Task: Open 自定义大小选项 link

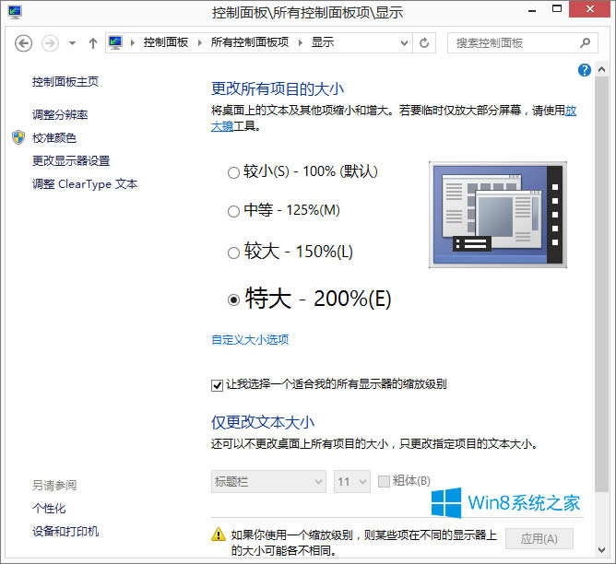Action: (250, 339)
